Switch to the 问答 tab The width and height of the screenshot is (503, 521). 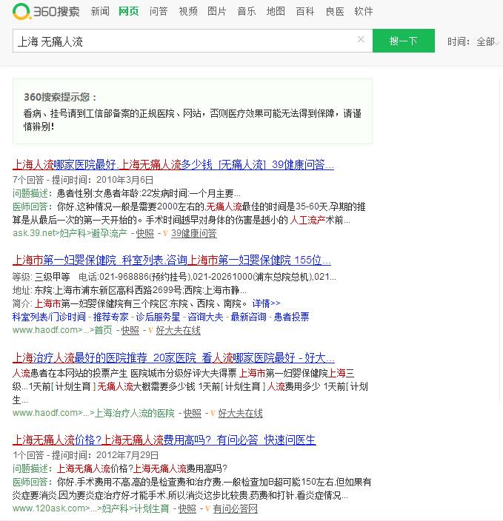click(159, 12)
